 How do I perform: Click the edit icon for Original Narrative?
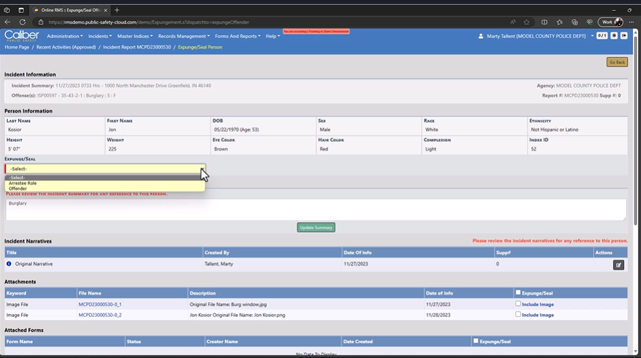coord(618,265)
